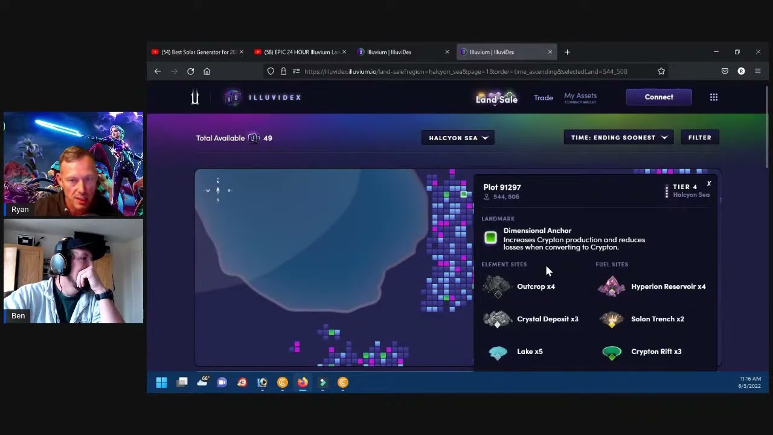The width and height of the screenshot is (773, 435).
Task: Go back with browser back arrow
Action: point(158,71)
